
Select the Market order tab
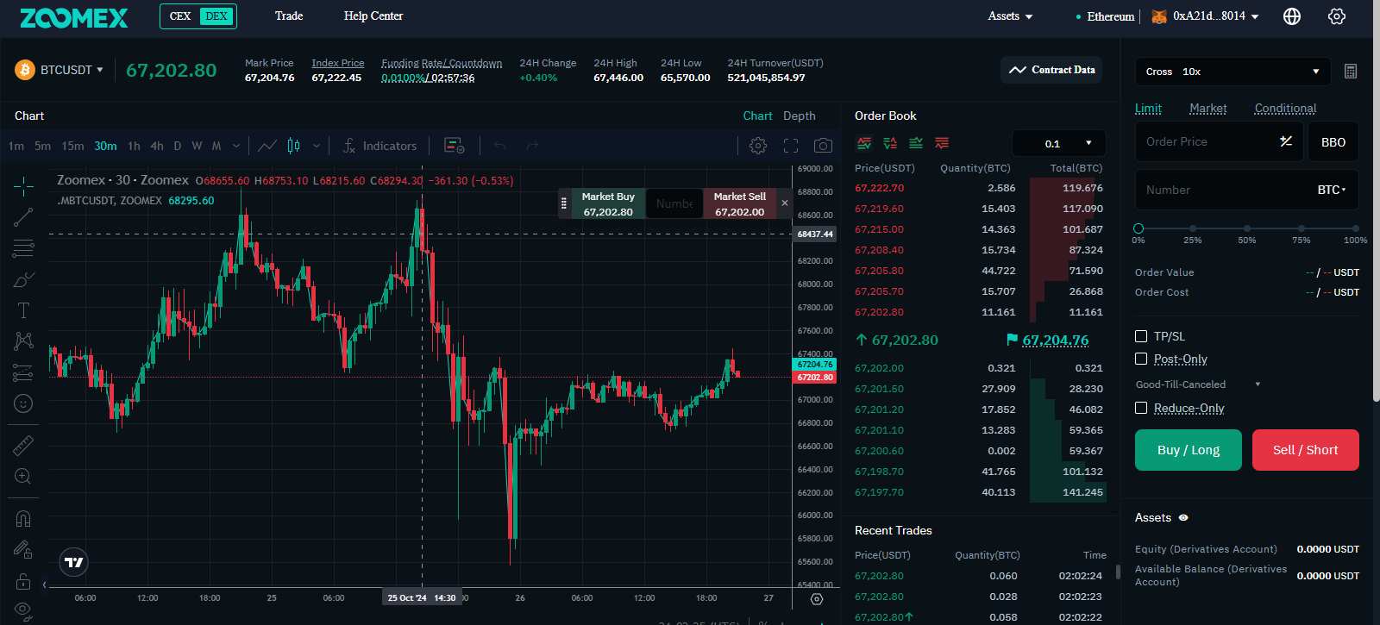[1207, 109]
